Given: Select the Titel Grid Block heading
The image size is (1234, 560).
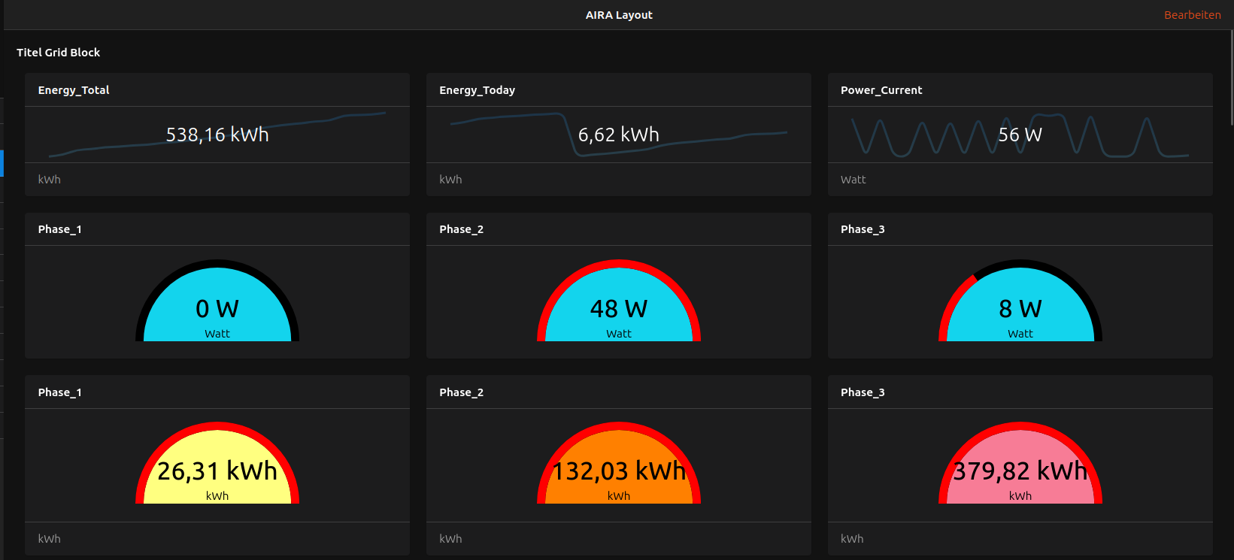Looking at the screenshot, I should point(58,53).
